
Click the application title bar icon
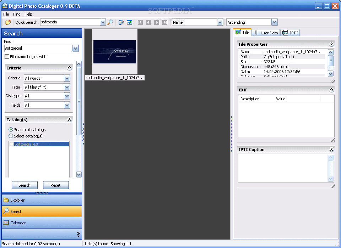point(5,6)
